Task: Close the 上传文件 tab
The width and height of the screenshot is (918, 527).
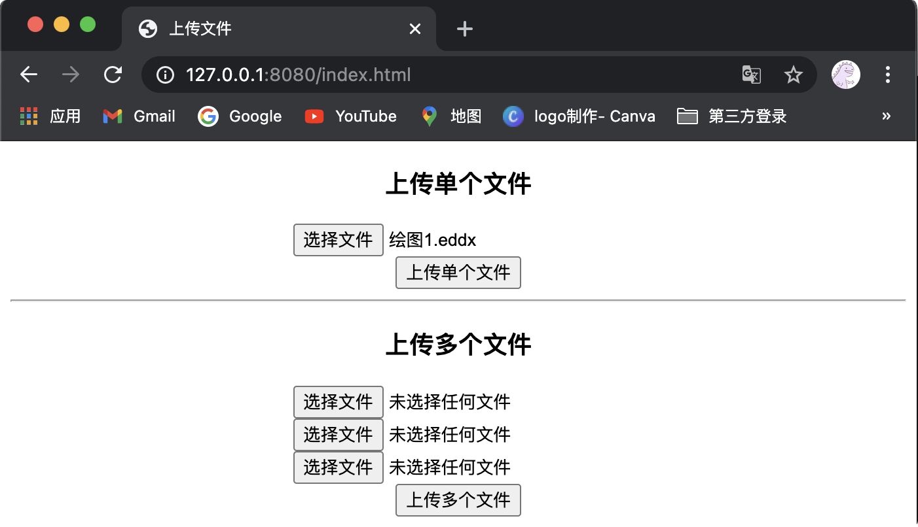Action: pos(414,29)
